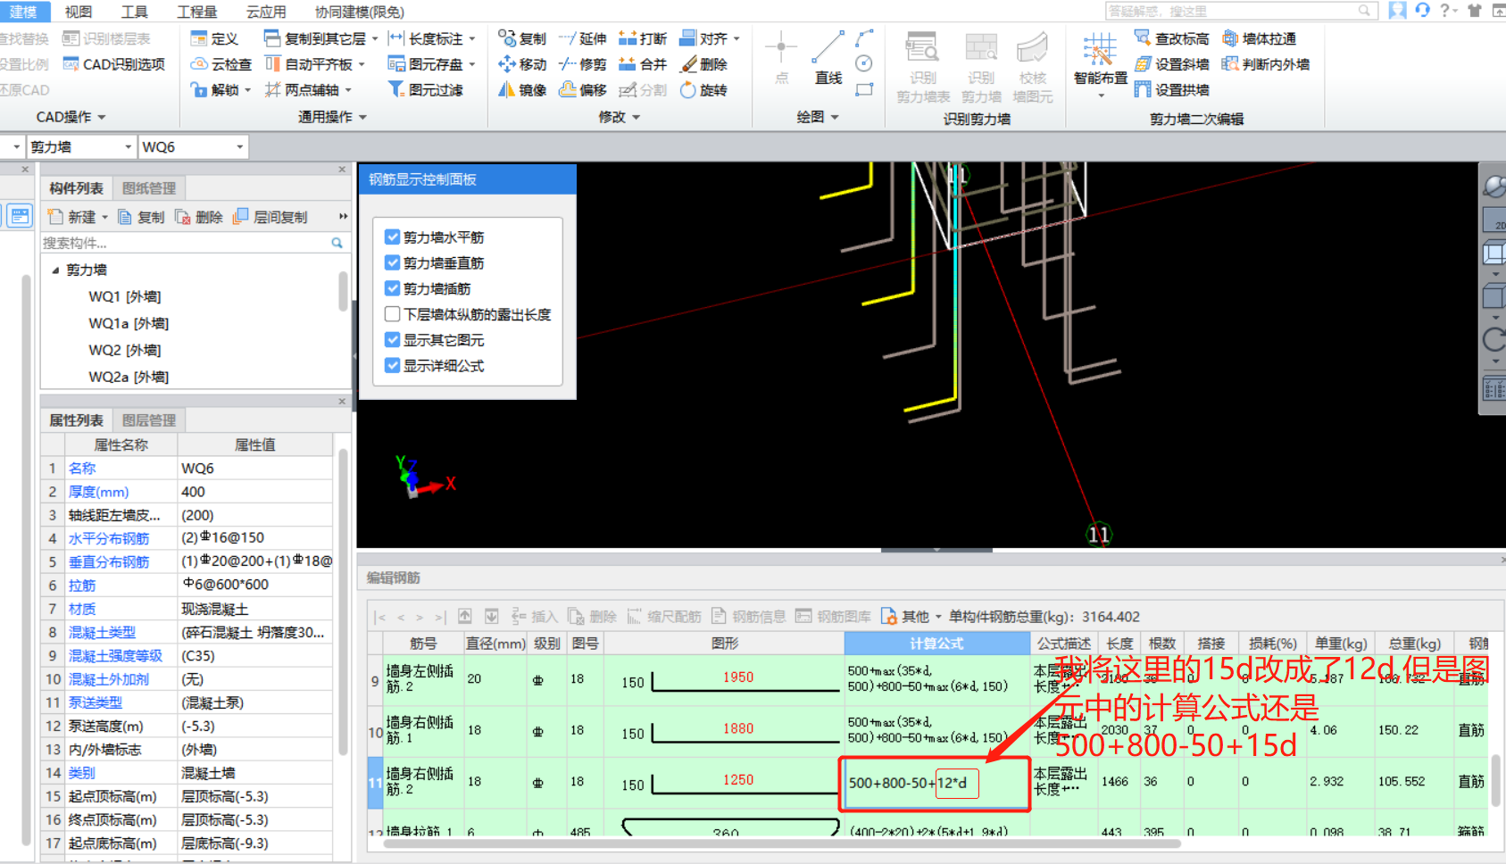Click the help question mark icon
This screenshot has width=1506, height=864.
[1444, 11]
